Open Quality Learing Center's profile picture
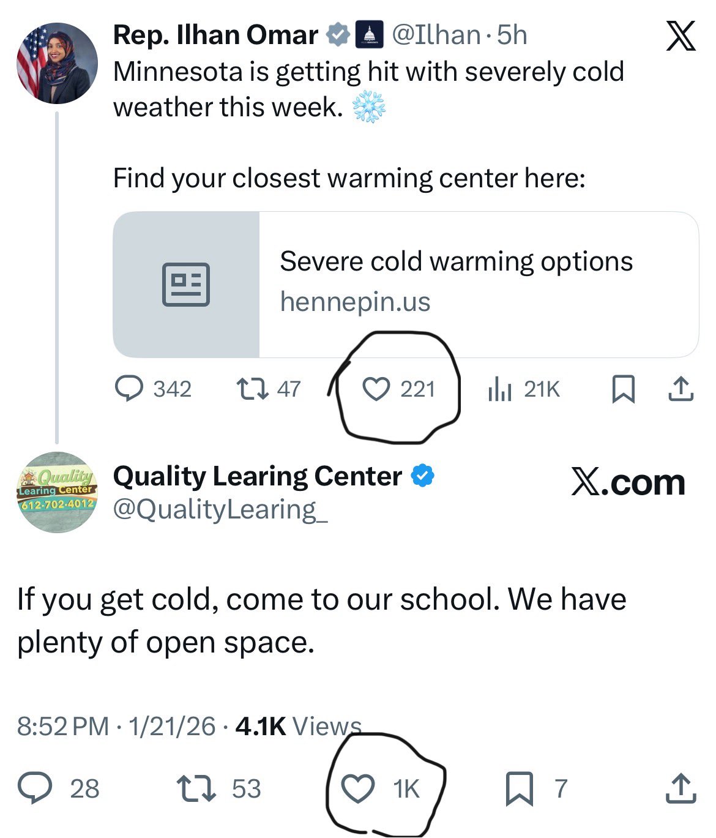The image size is (716, 838). pyautogui.click(x=57, y=496)
